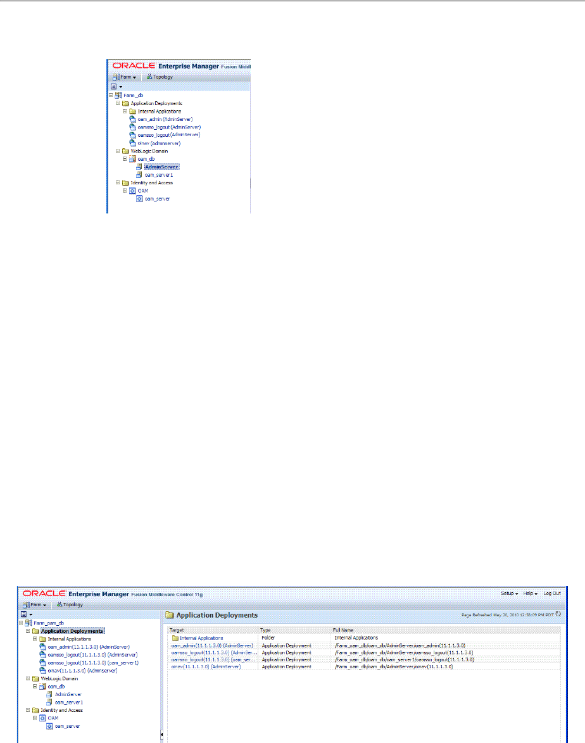Collapse the Farm_oam_db root node

[x=21, y=623]
